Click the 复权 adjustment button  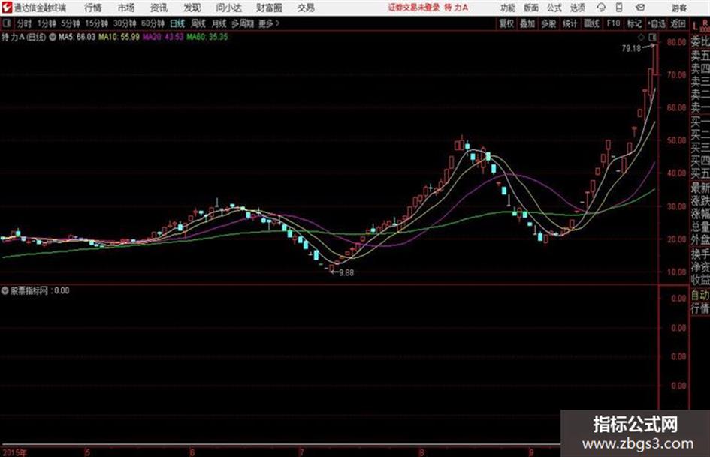506,23
